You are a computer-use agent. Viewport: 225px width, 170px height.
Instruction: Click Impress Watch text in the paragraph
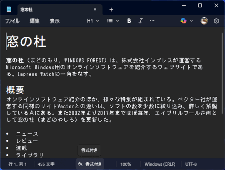click(36, 74)
